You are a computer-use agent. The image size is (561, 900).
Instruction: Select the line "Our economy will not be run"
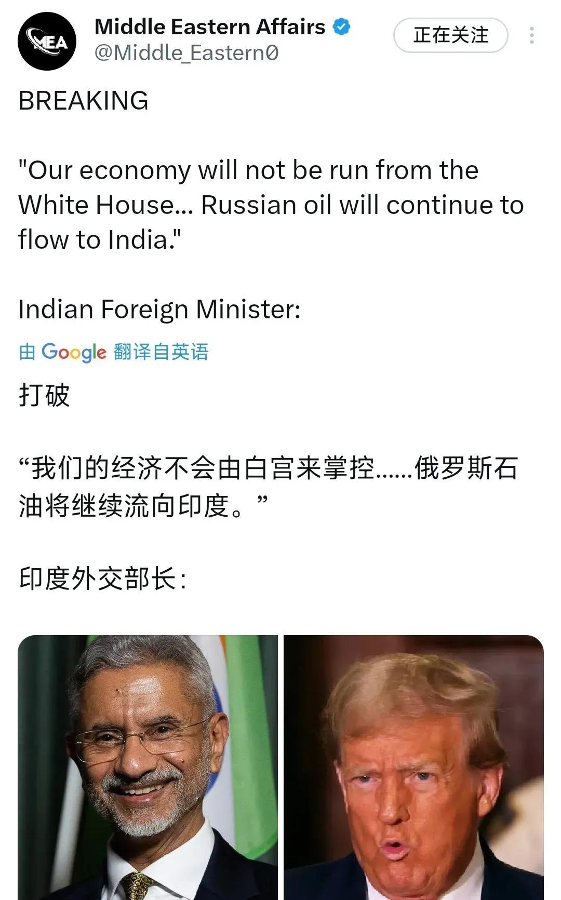(x=248, y=170)
